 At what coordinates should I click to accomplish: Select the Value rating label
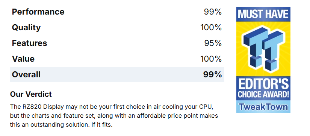coord(23,59)
